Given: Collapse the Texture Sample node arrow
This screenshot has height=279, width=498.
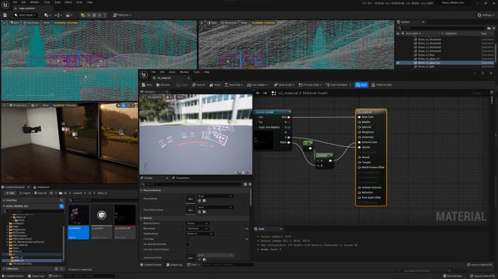Looking at the screenshot, I should pyautogui.click(x=290, y=112).
